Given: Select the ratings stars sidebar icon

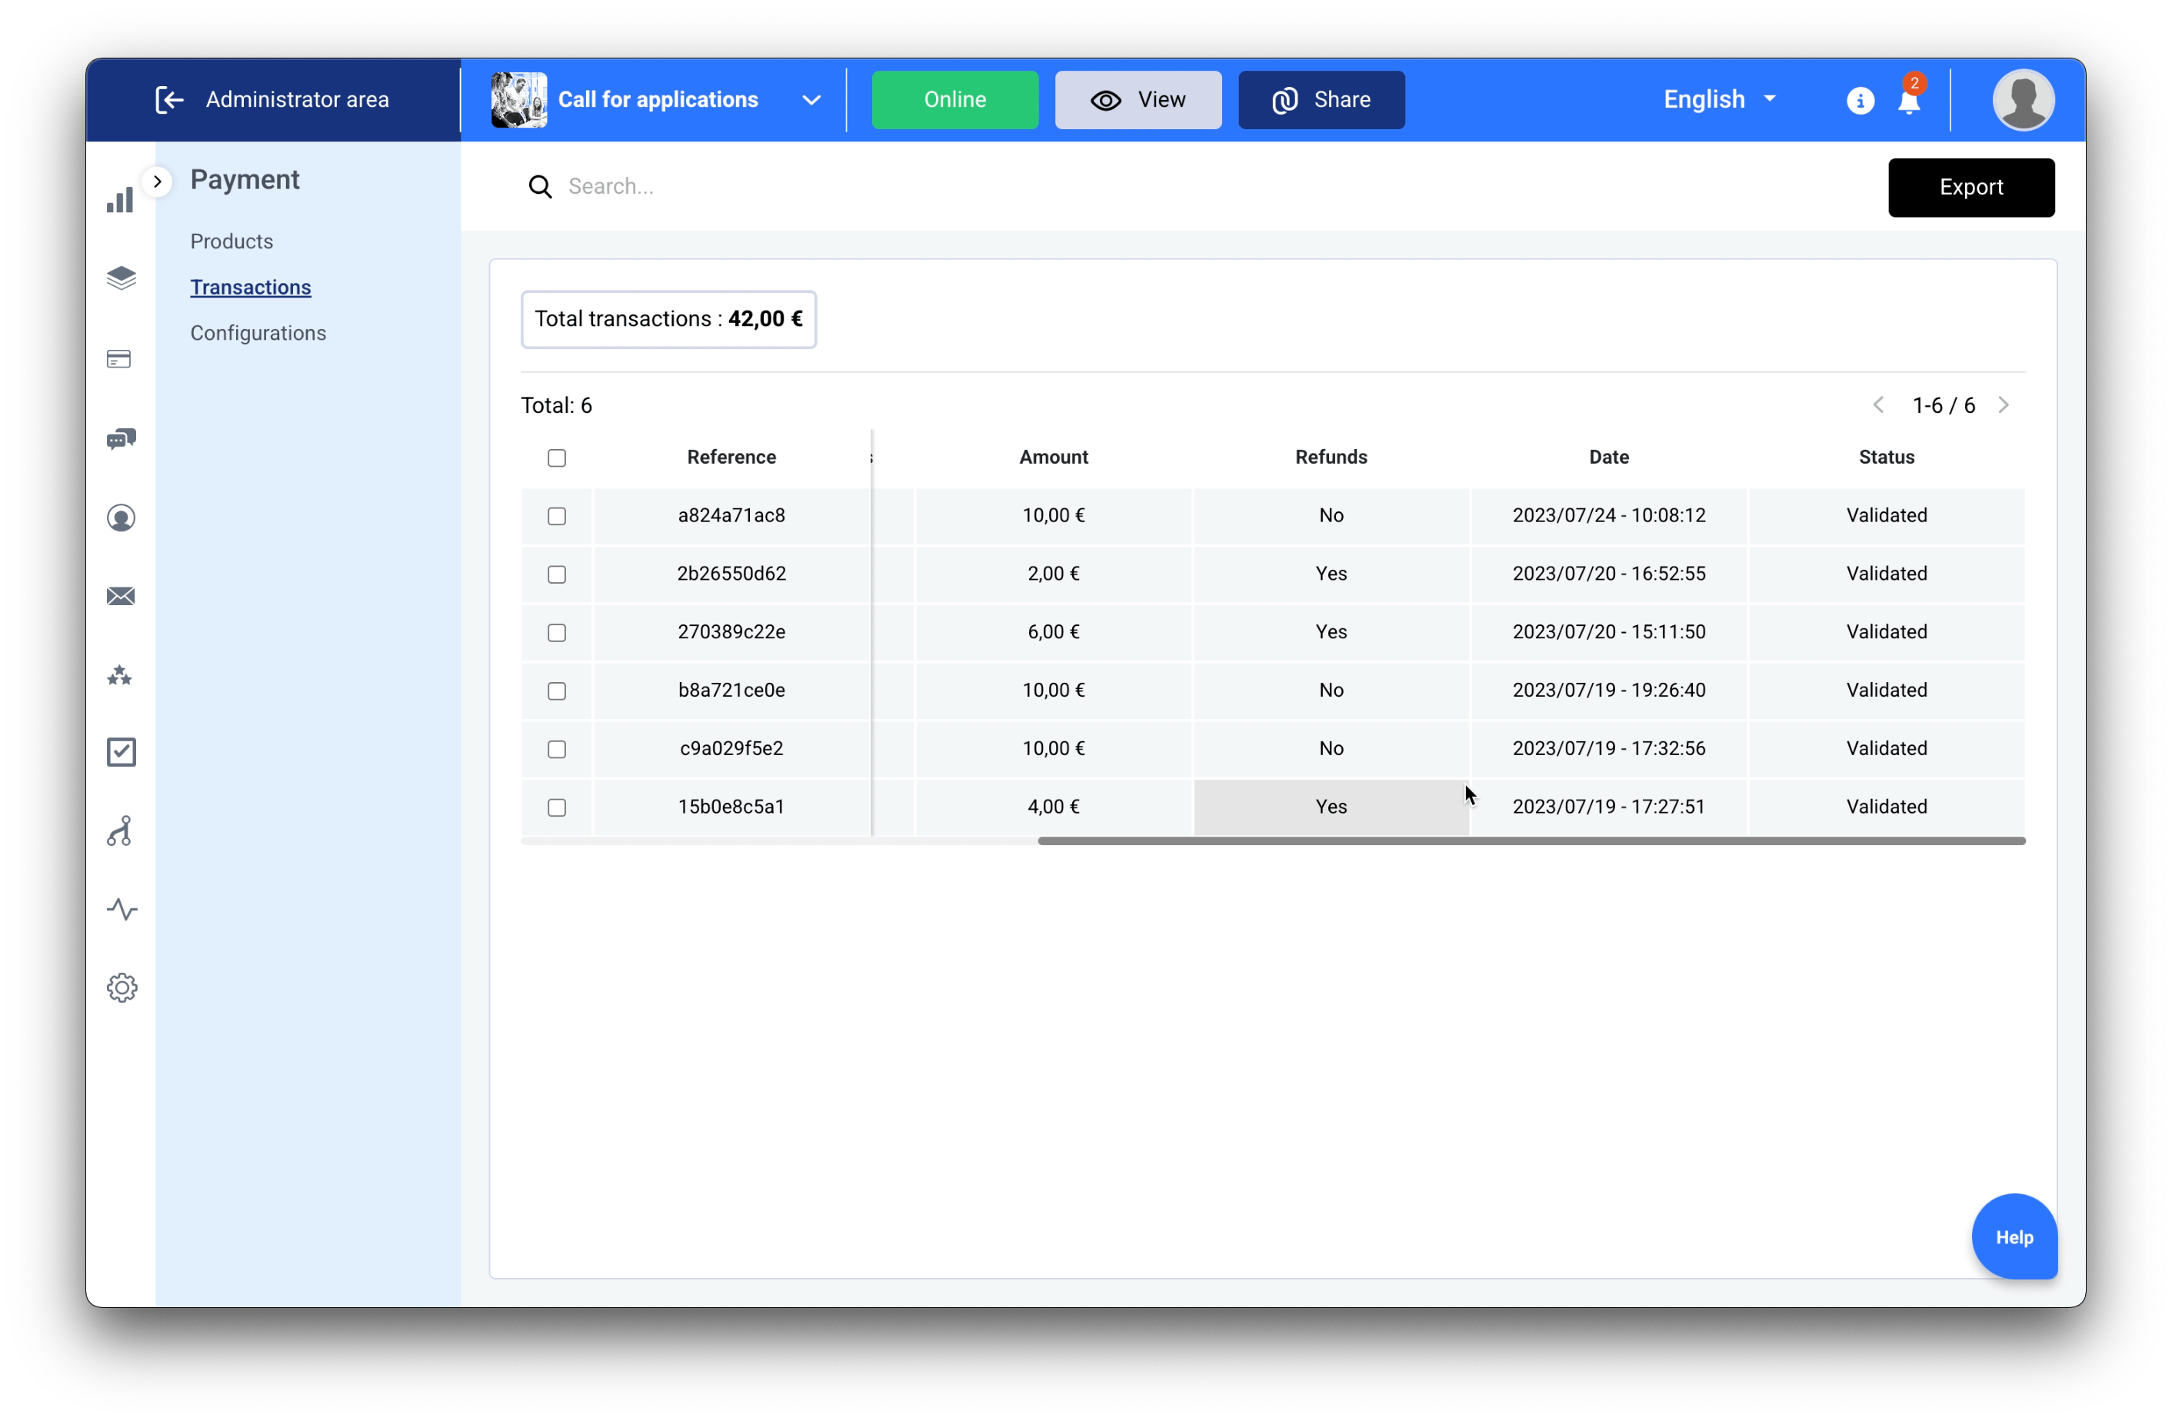Looking at the screenshot, I should (119, 675).
